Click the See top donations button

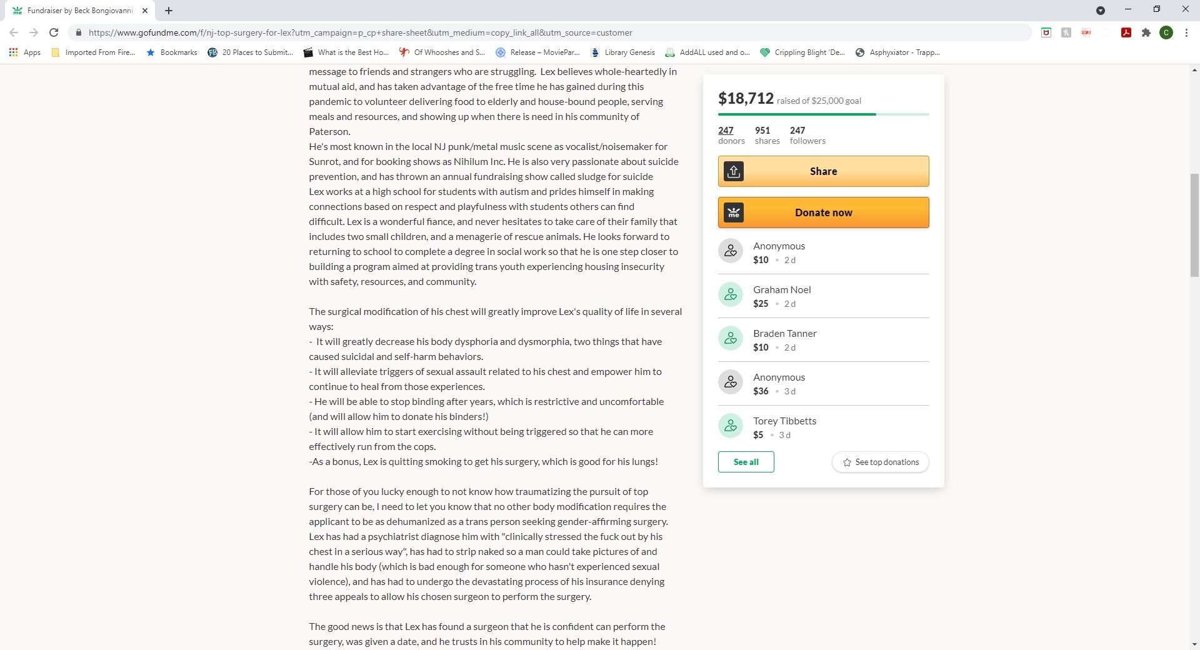[881, 462]
